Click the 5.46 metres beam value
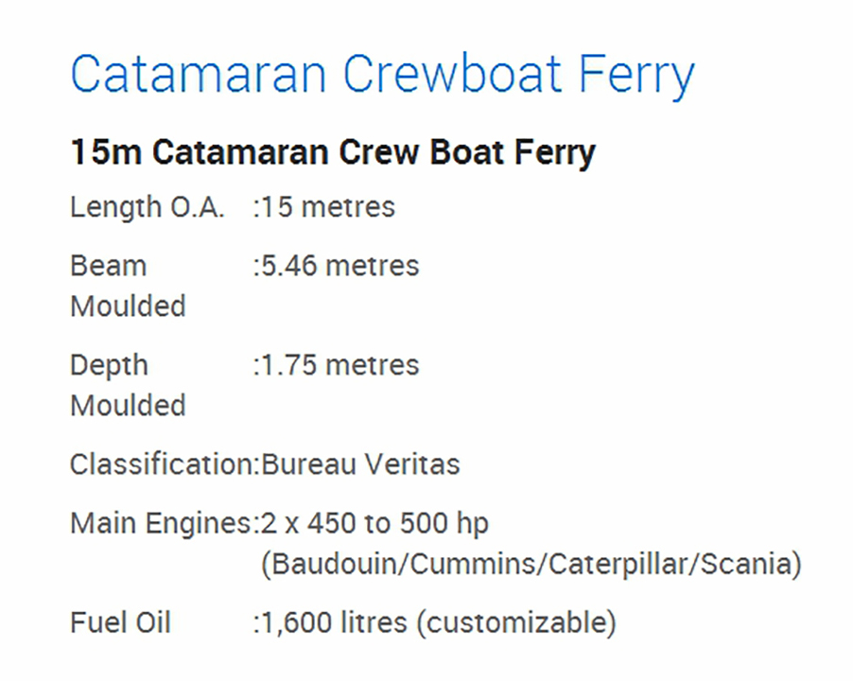This screenshot has width=853, height=681. click(339, 266)
